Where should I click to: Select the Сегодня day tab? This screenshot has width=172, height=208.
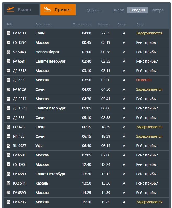coord(137,10)
